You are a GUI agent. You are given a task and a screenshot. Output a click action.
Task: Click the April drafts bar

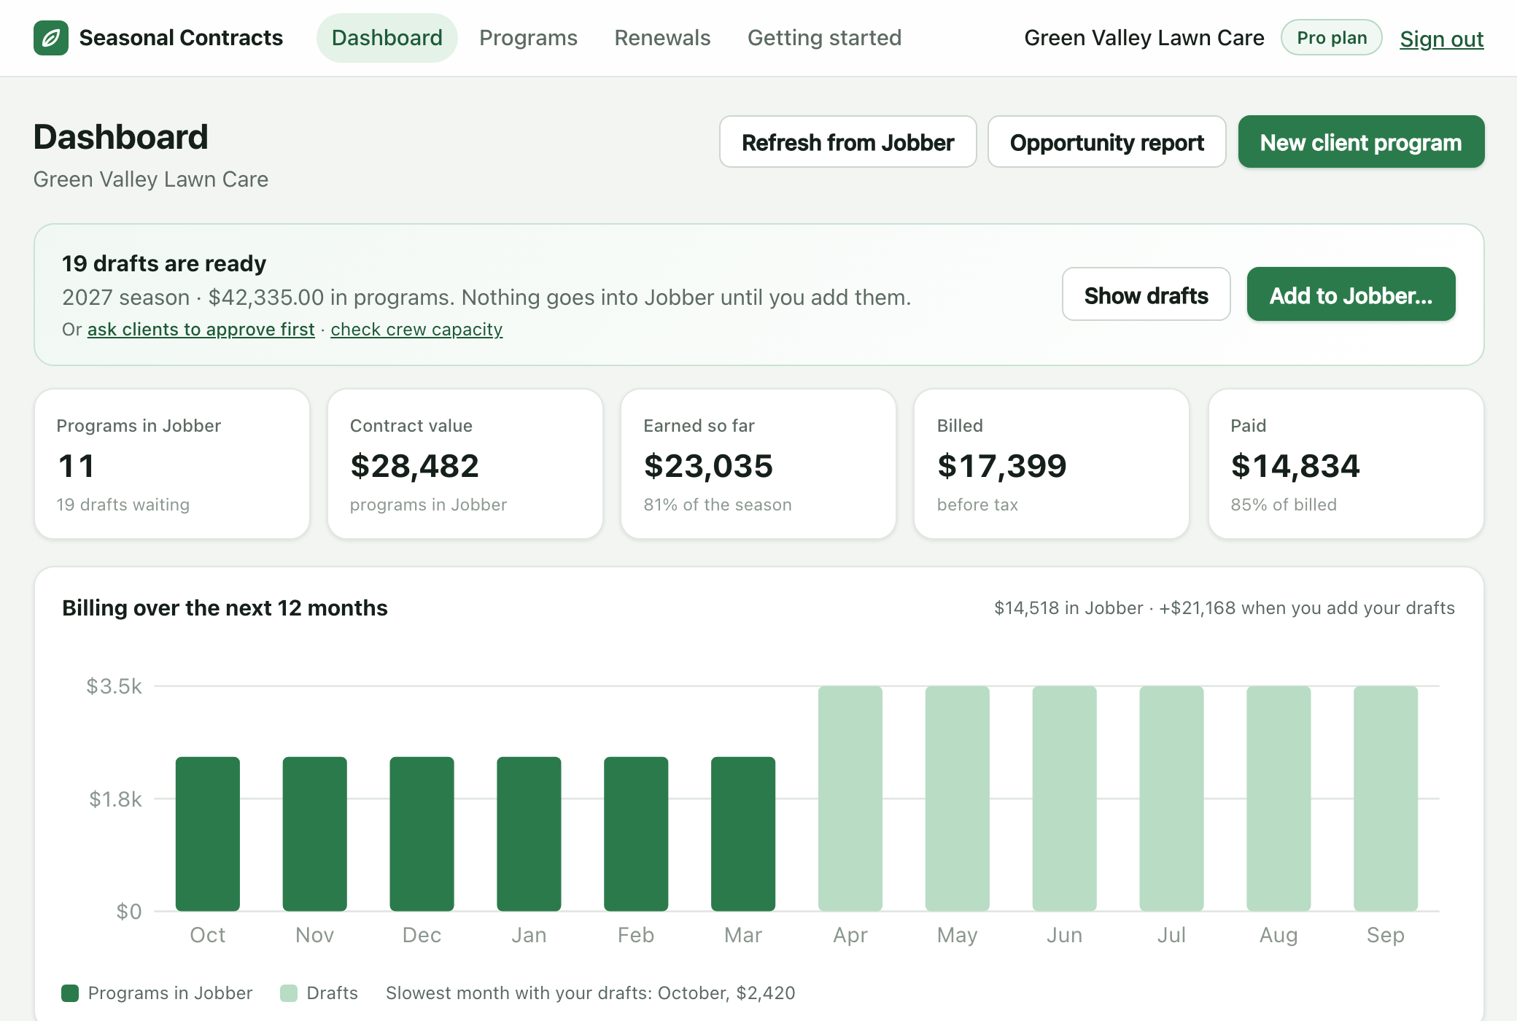[x=850, y=799]
